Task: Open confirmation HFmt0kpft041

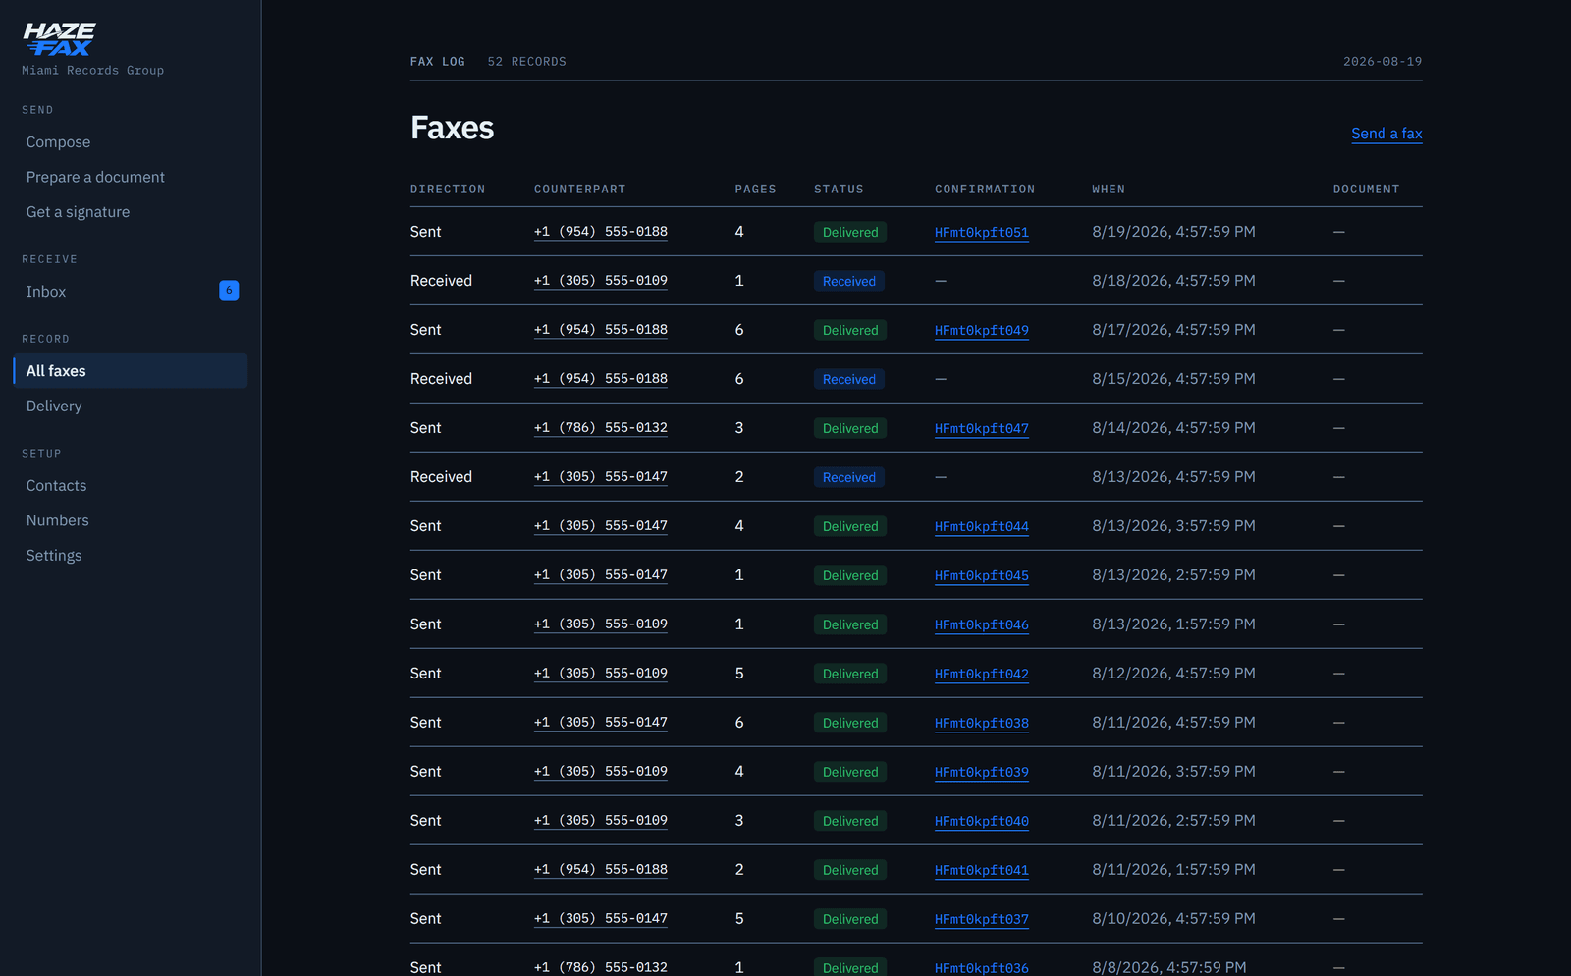Action: [x=982, y=871]
